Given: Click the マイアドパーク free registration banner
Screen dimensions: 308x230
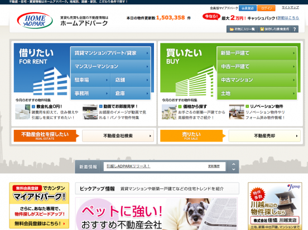Looking at the screenshot, I should [39, 205].
